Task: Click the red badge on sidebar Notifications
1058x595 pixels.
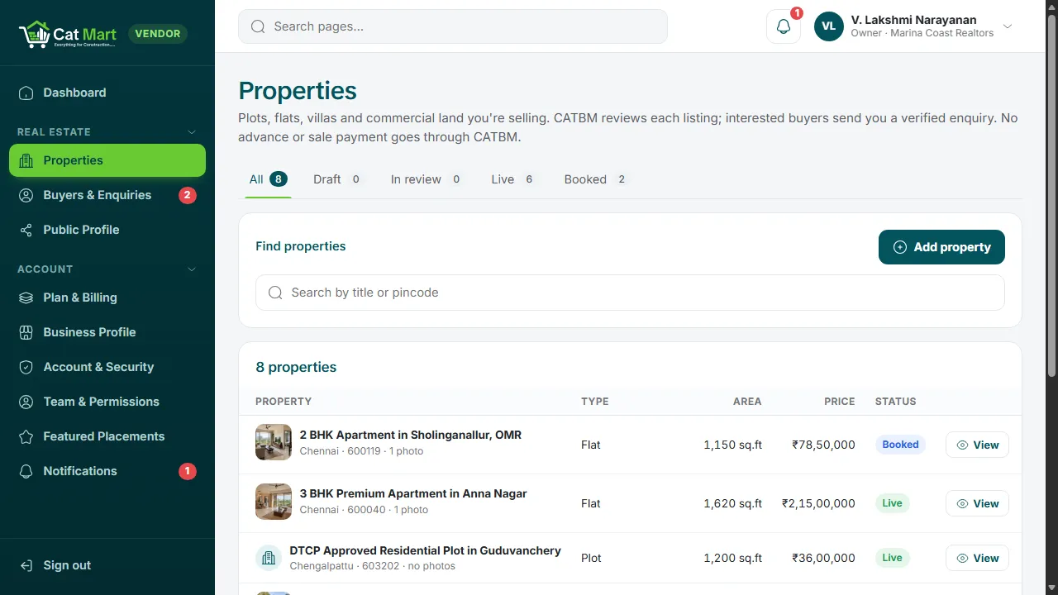Action: click(188, 471)
